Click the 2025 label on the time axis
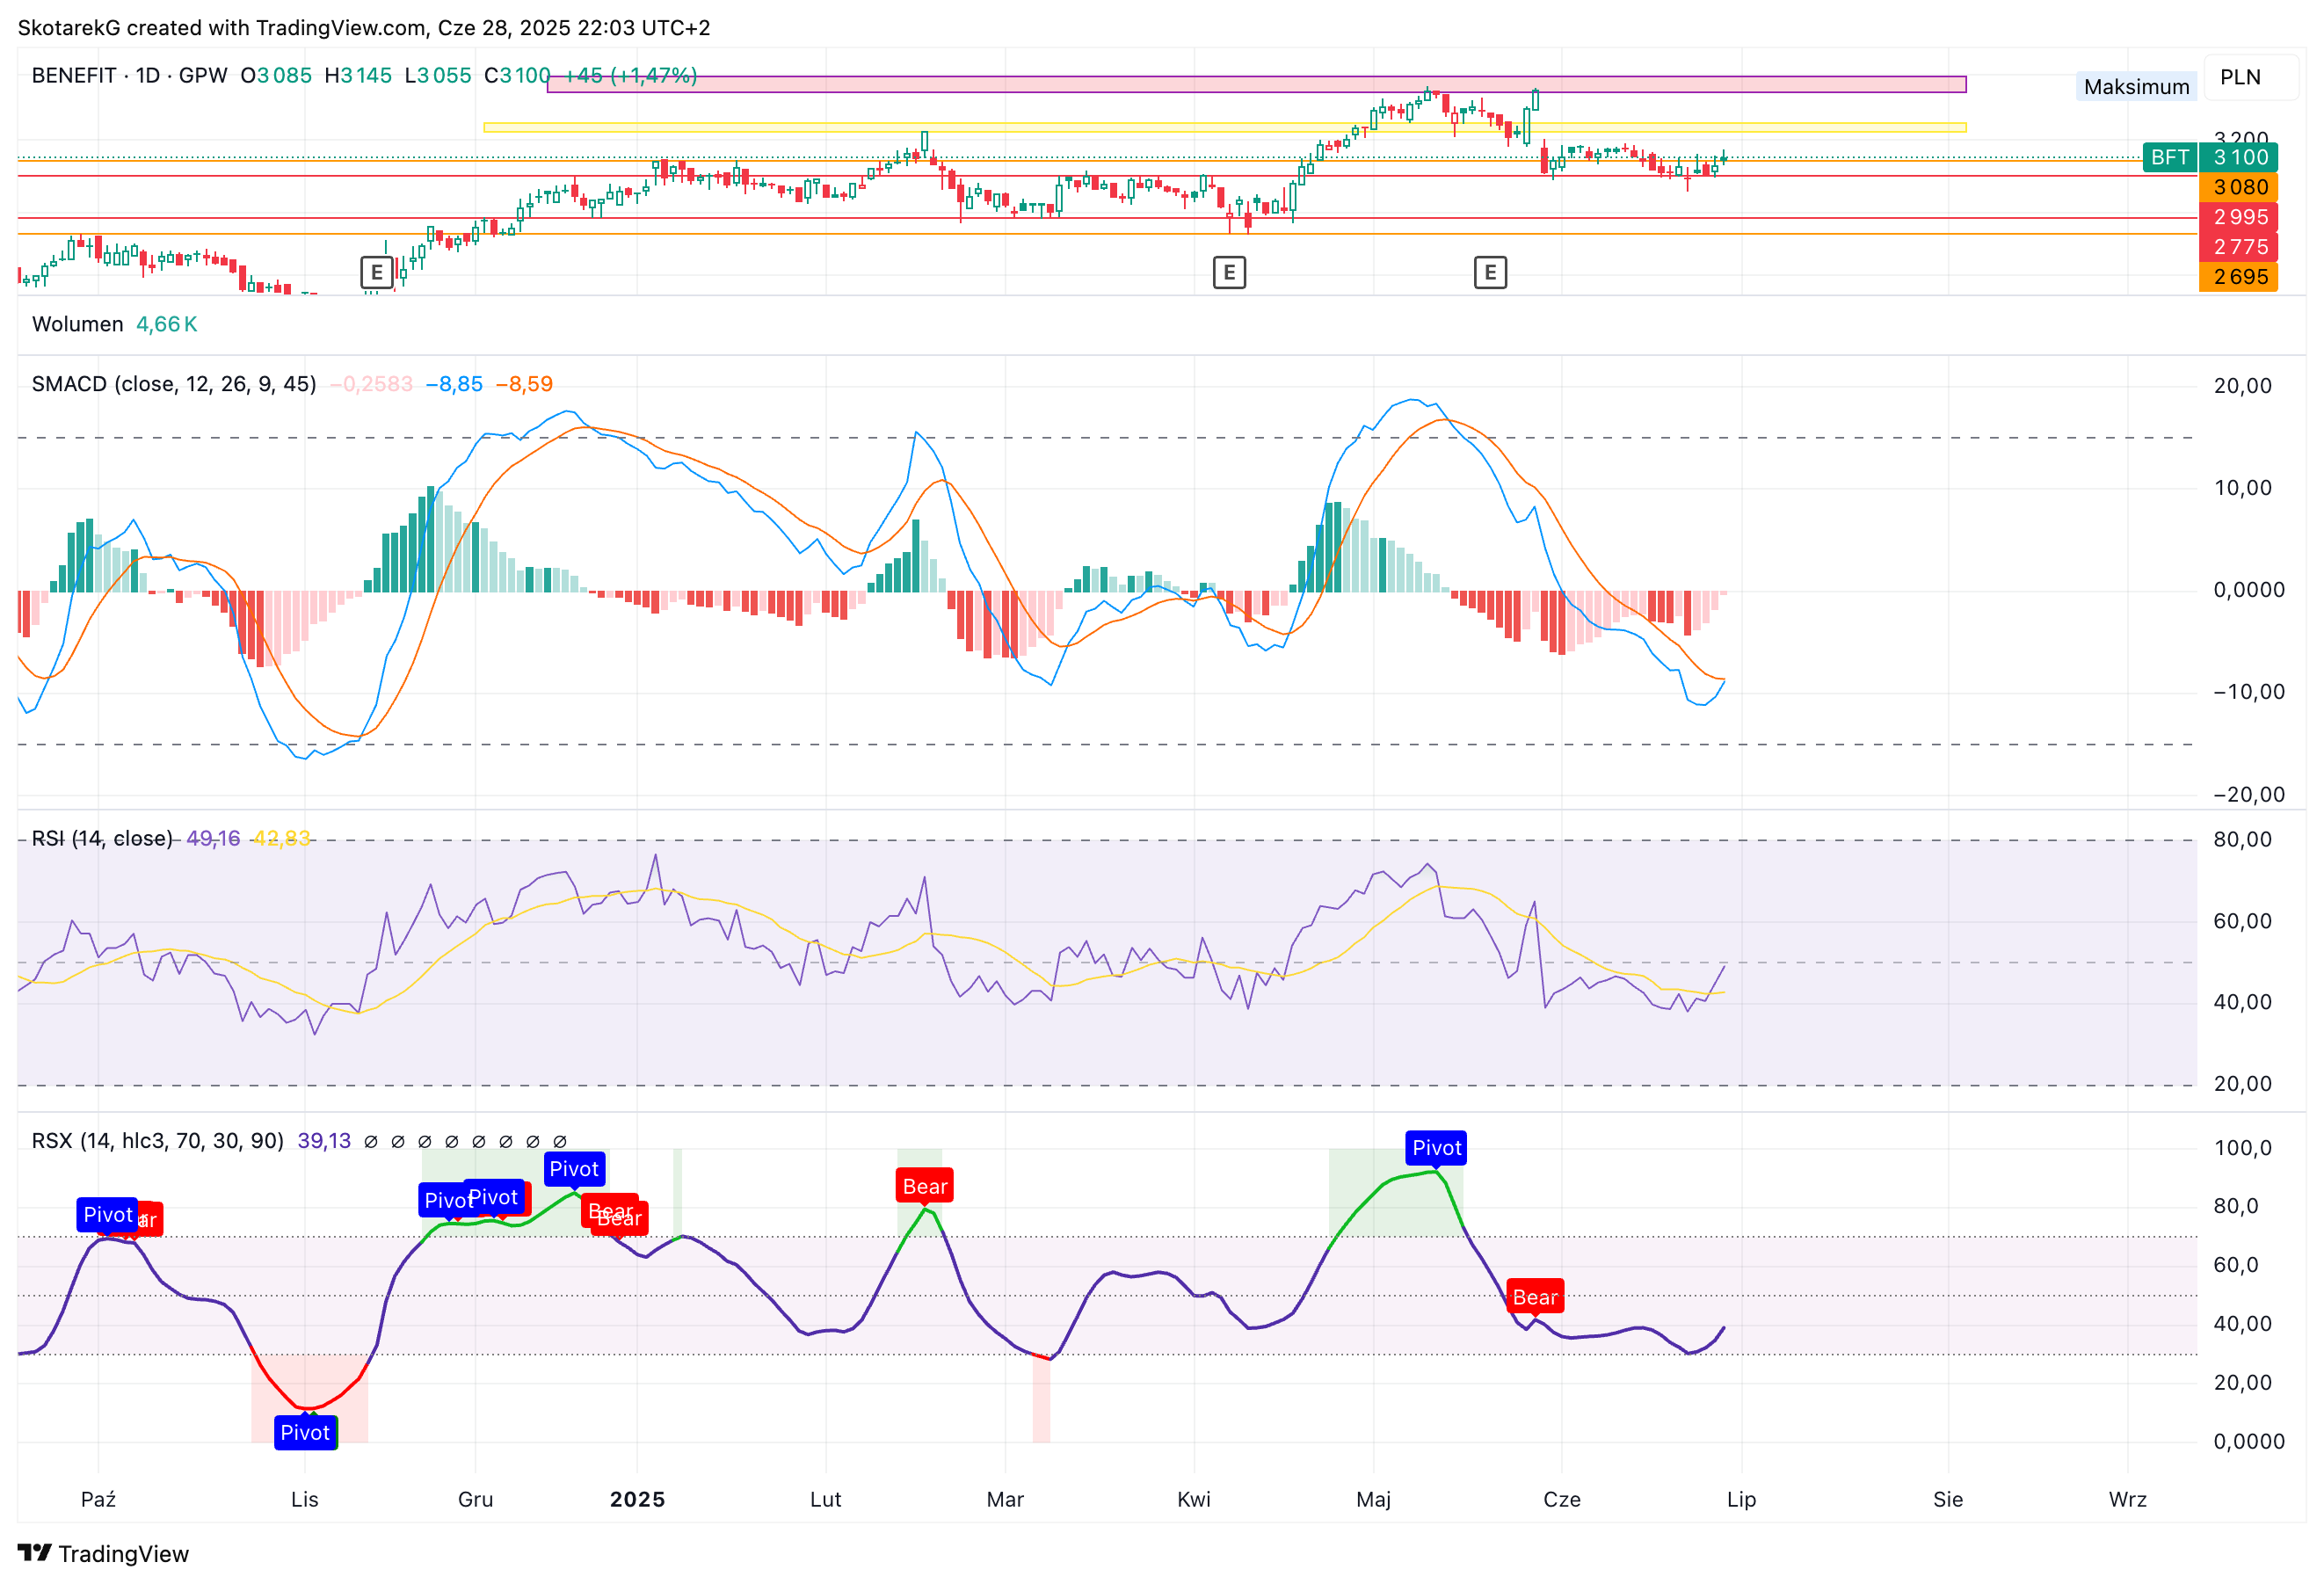Screen dimensions: 2324x1584 point(637,1499)
